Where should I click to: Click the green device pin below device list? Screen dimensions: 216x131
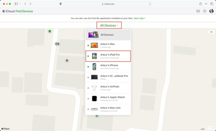(97, 116)
